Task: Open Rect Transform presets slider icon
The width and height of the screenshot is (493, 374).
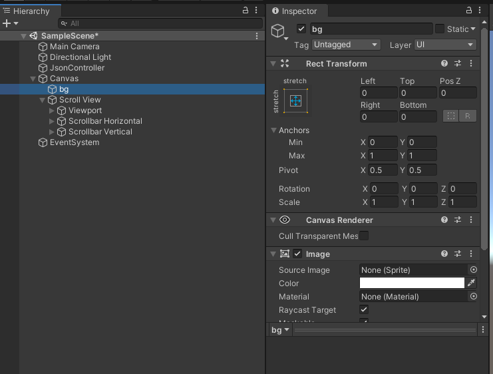Action: 458,63
